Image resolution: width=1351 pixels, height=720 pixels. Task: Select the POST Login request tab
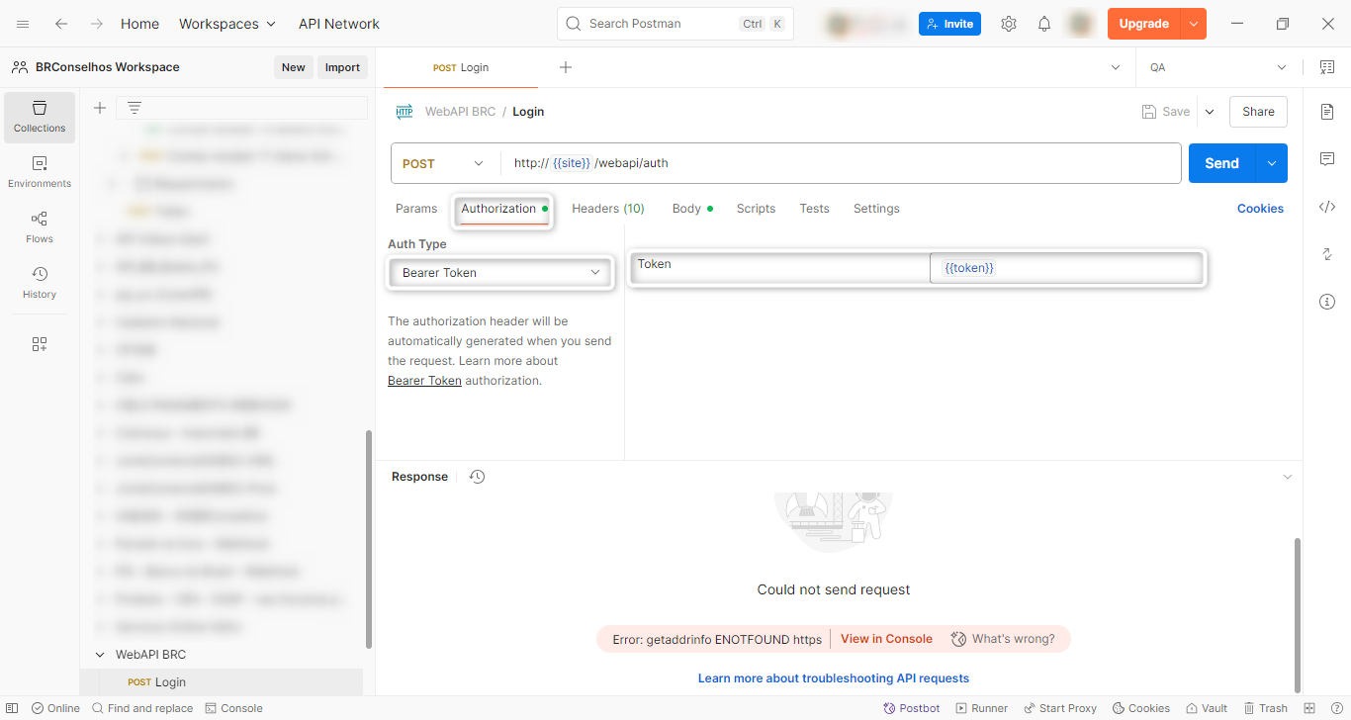[x=461, y=67]
